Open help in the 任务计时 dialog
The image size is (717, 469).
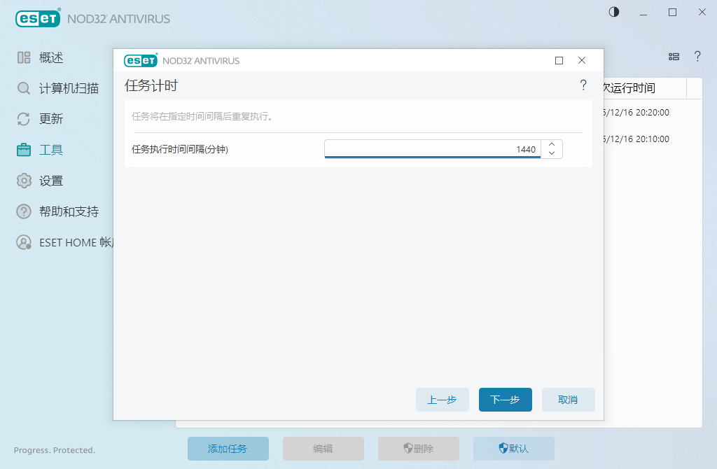tap(583, 85)
